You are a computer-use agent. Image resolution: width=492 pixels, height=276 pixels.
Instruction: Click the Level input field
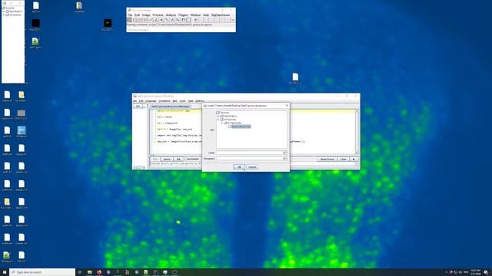coord(250,153)
